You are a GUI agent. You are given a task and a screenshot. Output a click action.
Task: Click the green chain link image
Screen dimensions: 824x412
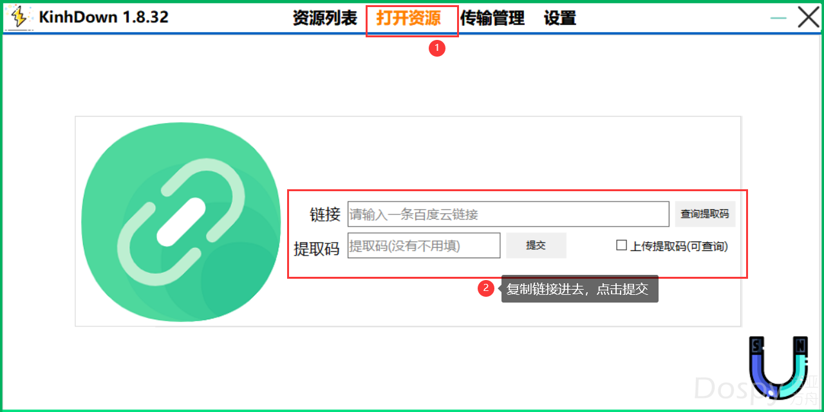click(x=182, y=221)
